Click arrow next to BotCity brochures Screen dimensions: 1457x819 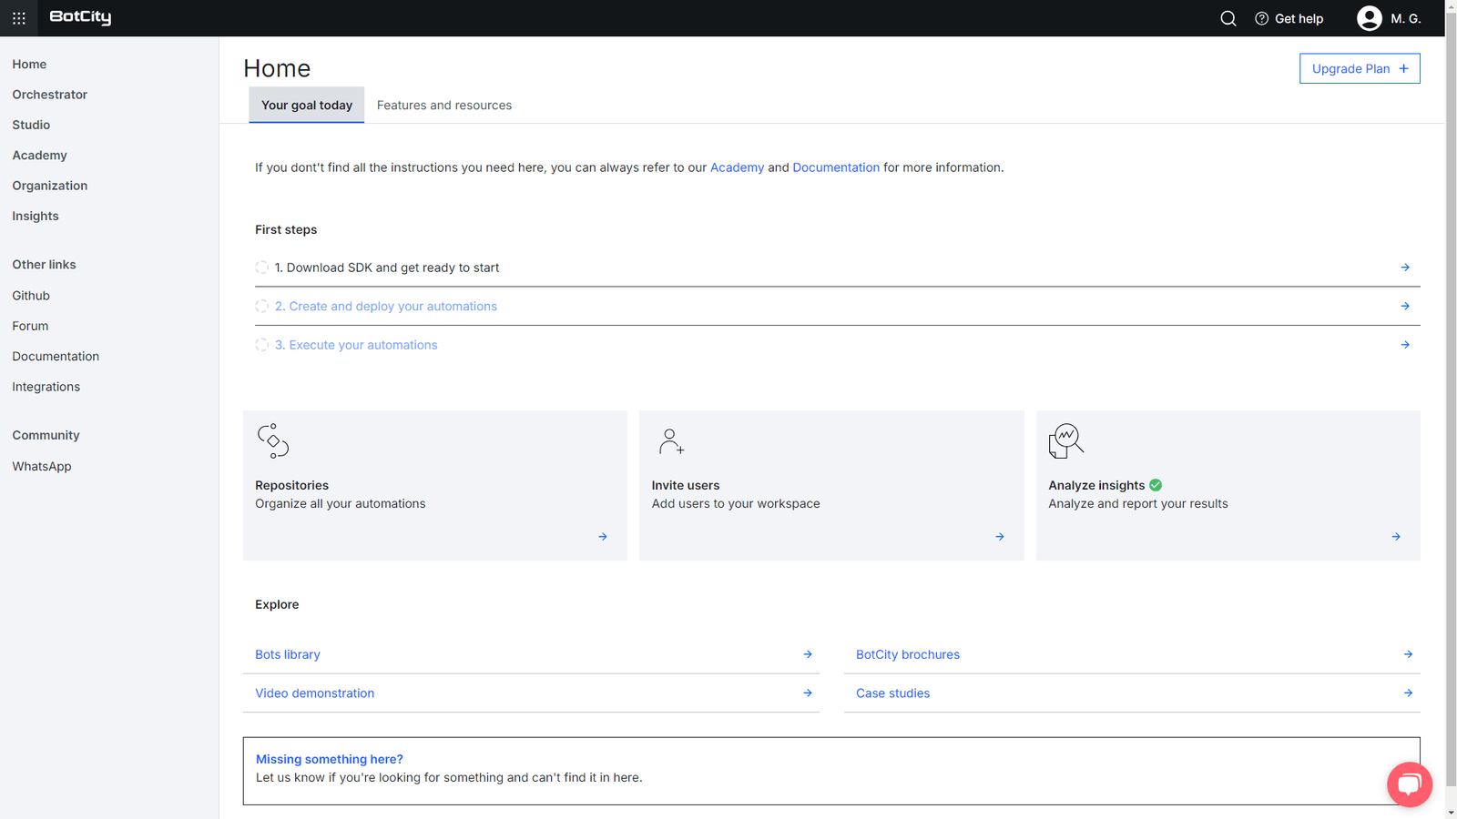pyautogui.click(x=1408, y=654)
